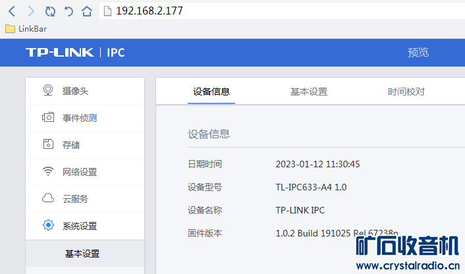This screenshot has width=465, height=274.
Task: Click the storage disk icon beside 存储
Action: (x=48, y=144)
